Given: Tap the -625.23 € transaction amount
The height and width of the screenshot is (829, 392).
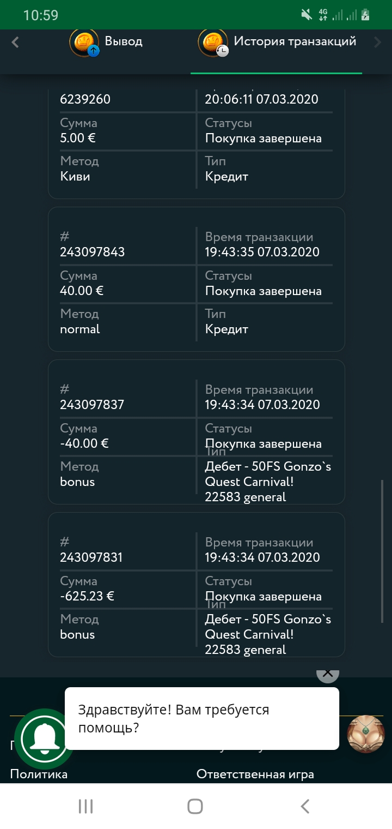Looking at the screenshot, I should pos(87,596).
